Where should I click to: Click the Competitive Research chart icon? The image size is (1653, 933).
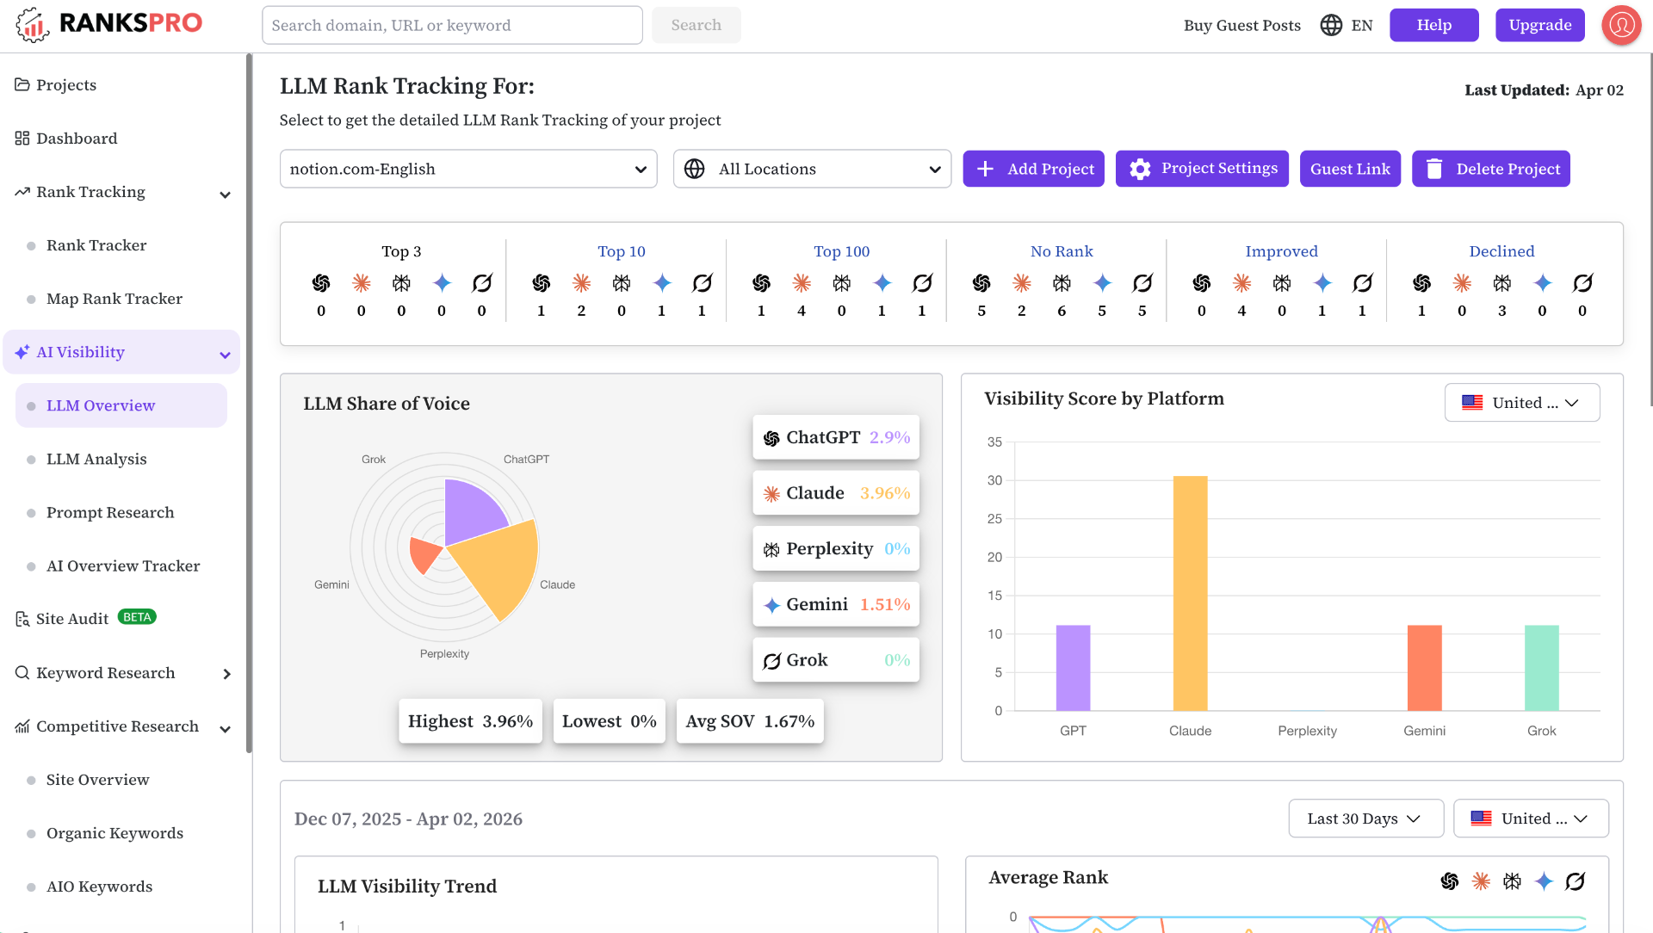coord(22,726)
